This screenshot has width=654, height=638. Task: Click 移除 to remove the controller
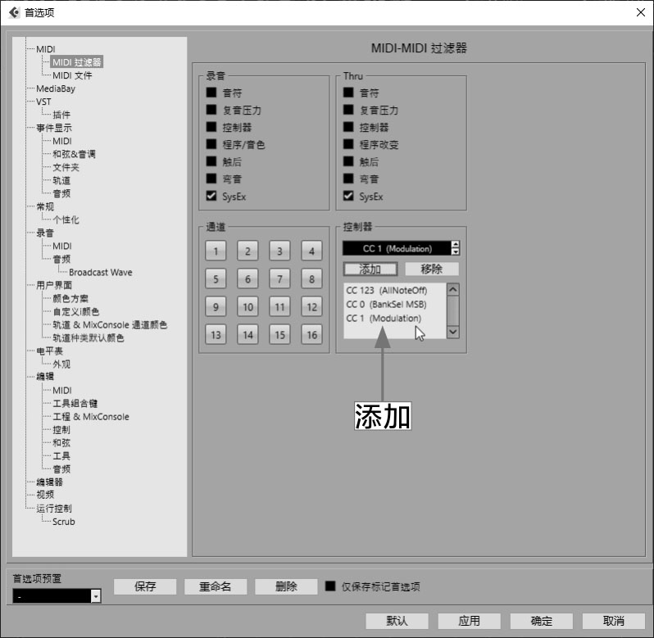(432, 269)
